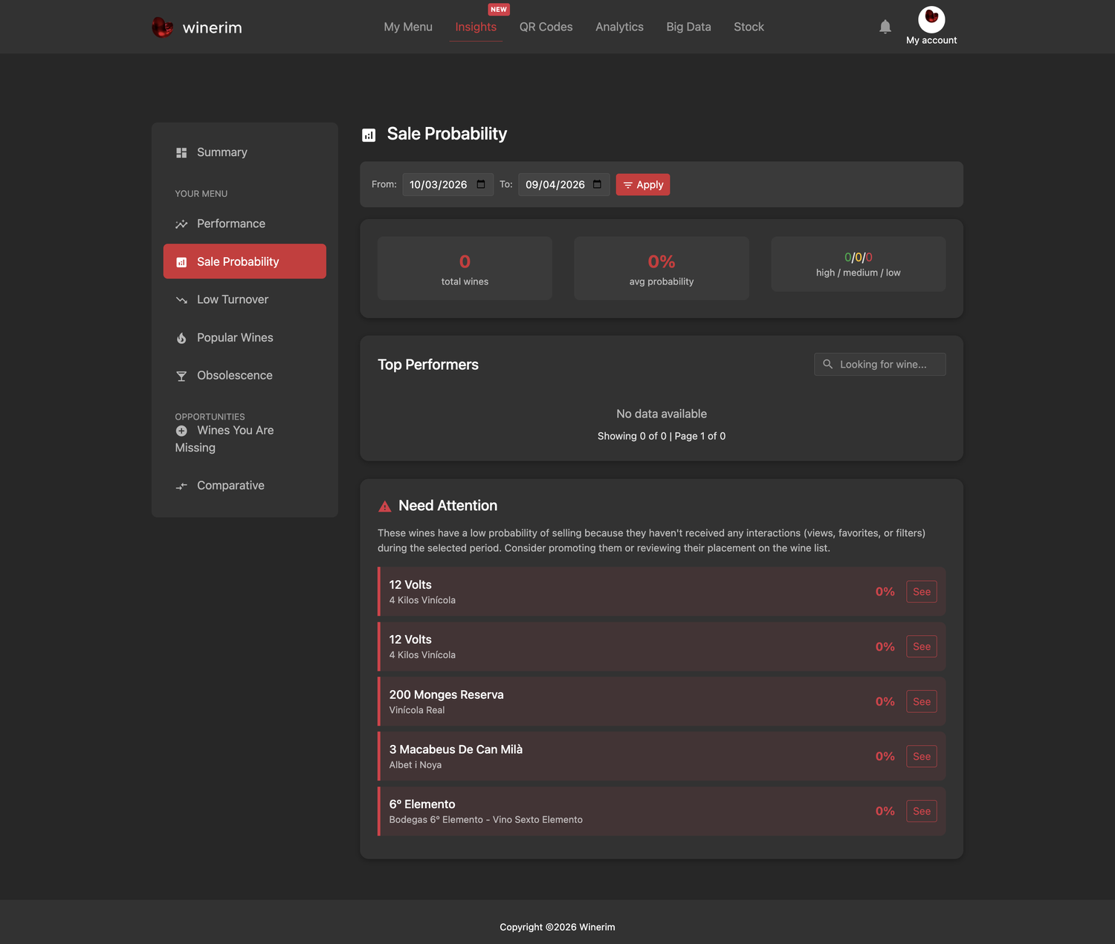The height and width of the screenshot is (944, 1115).
Task: Click the Comparative arrows icon
Action: [181, 486]
